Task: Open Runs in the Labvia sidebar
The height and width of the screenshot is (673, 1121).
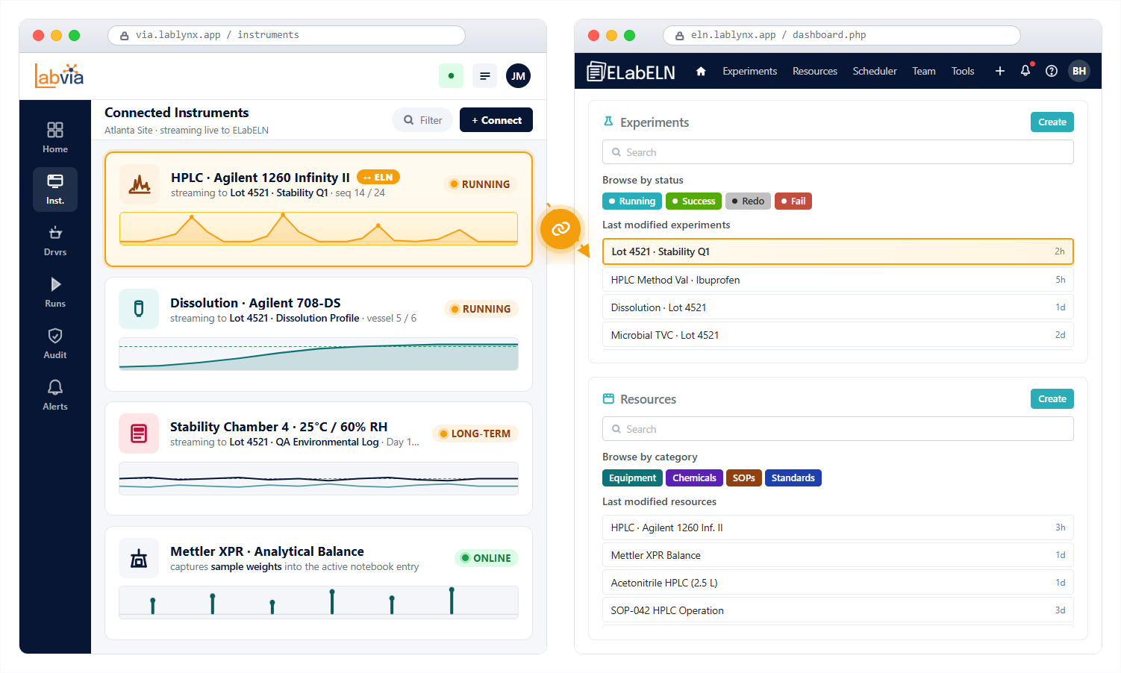Action: [x=55, y=292]
